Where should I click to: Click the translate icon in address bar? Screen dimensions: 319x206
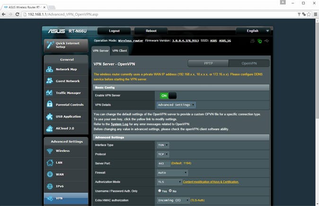[304, 14]
